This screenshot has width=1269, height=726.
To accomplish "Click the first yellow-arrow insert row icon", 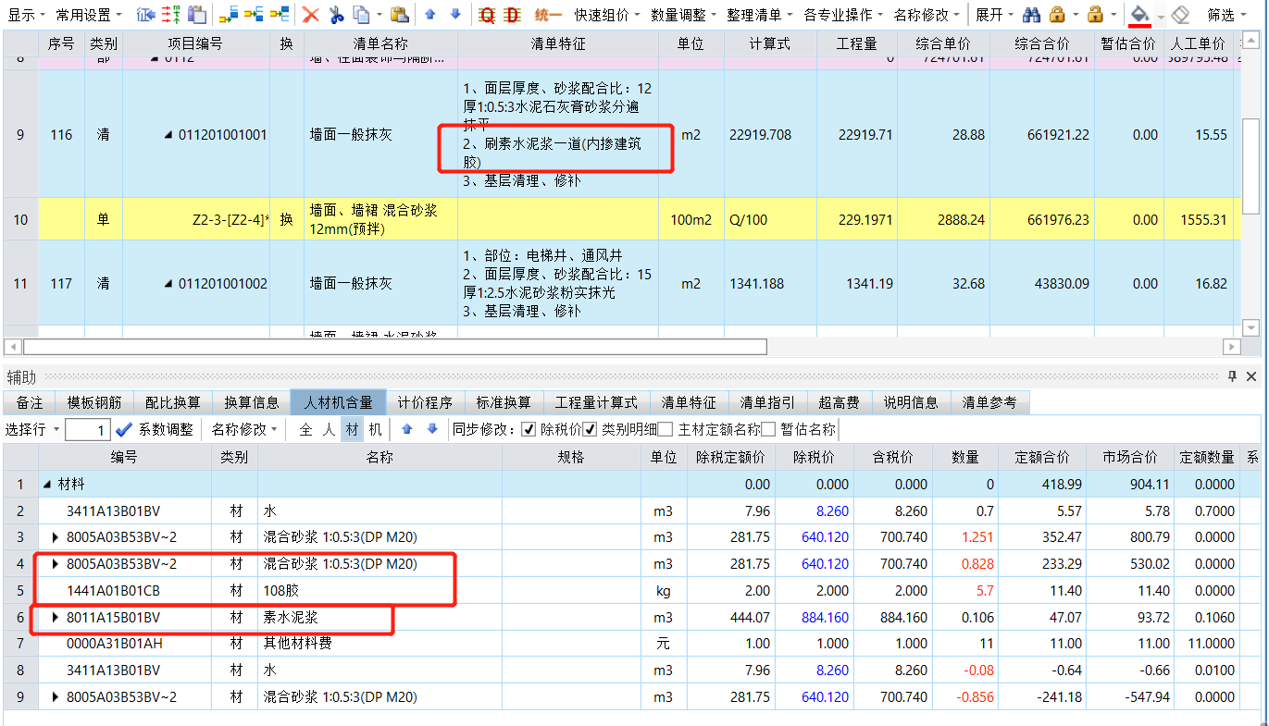I will click(230, 14).
